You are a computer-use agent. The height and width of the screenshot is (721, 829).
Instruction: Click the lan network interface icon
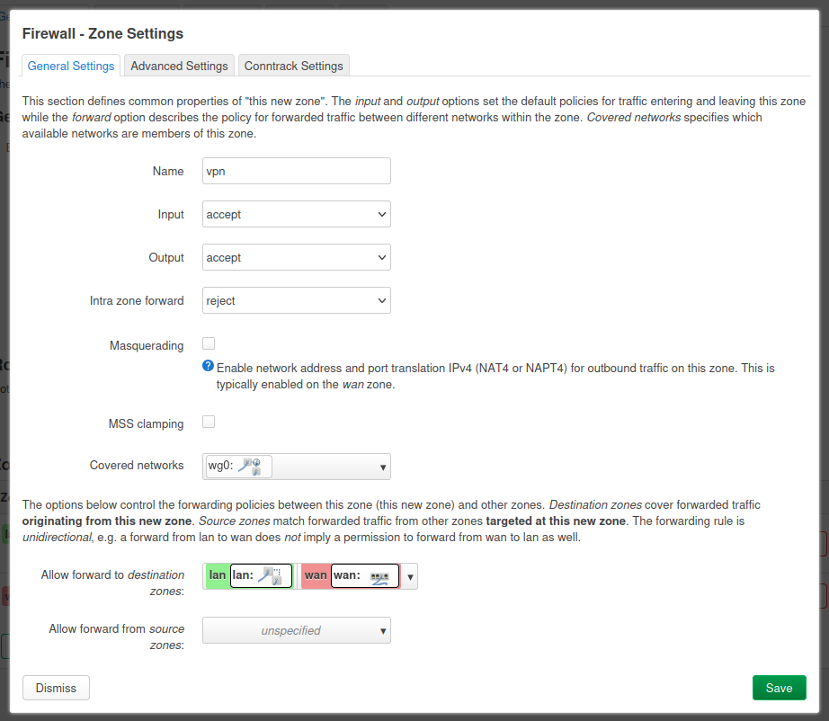click(270, 576)
